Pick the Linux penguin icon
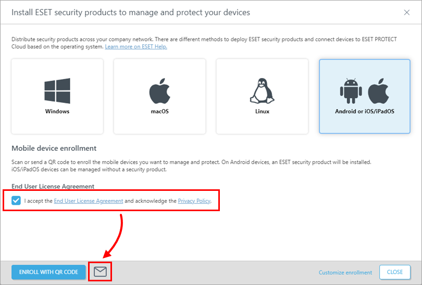 (262, 90)
